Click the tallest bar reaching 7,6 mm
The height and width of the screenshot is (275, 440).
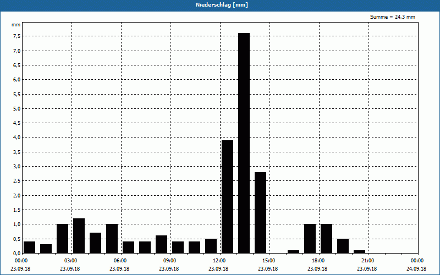click(244, 143)
